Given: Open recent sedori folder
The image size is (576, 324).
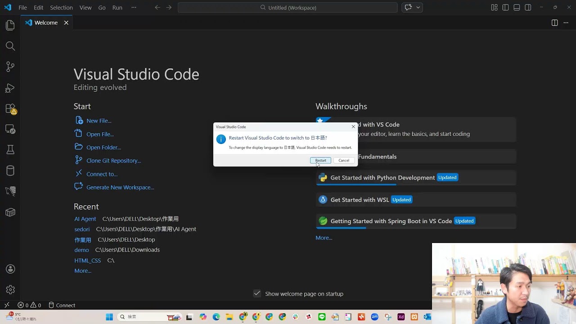Looking at the screenshot, I should pos(82,229).
